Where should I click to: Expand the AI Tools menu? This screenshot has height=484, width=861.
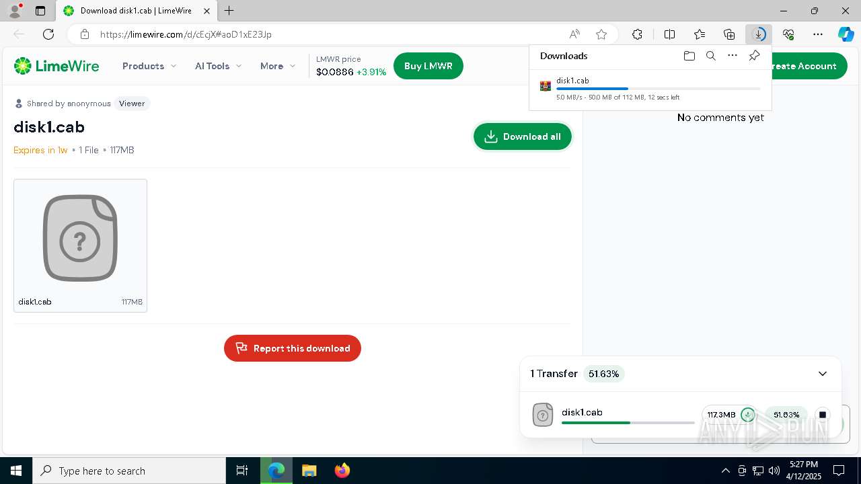coord(219,66)
